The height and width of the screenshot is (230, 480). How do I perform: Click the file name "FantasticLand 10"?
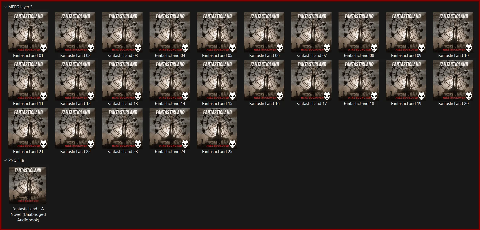(x=453, y=56)
